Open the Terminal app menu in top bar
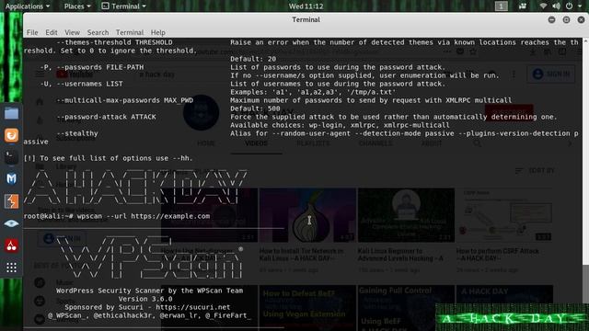 tap(124, 6)
